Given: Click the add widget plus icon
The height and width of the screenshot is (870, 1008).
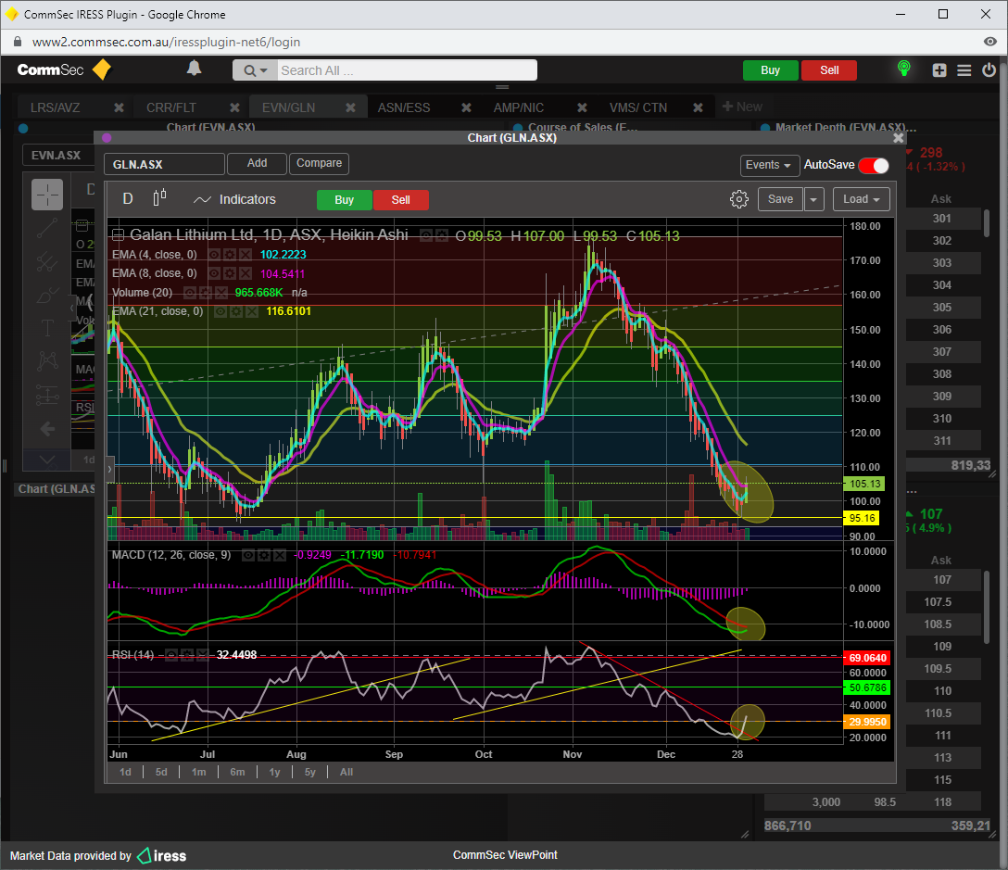Looking at the screenshot, I should (939, 70).
